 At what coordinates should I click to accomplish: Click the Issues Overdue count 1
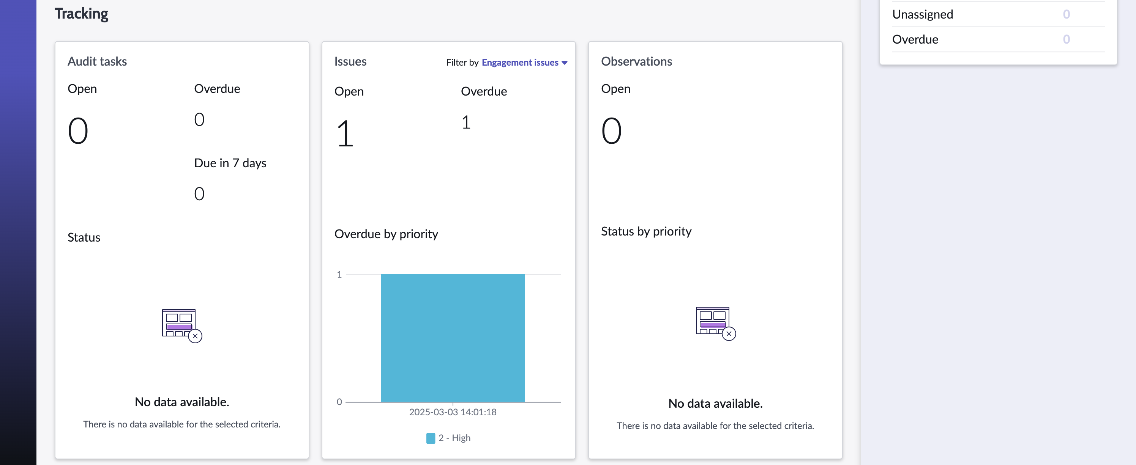point(466,122)
